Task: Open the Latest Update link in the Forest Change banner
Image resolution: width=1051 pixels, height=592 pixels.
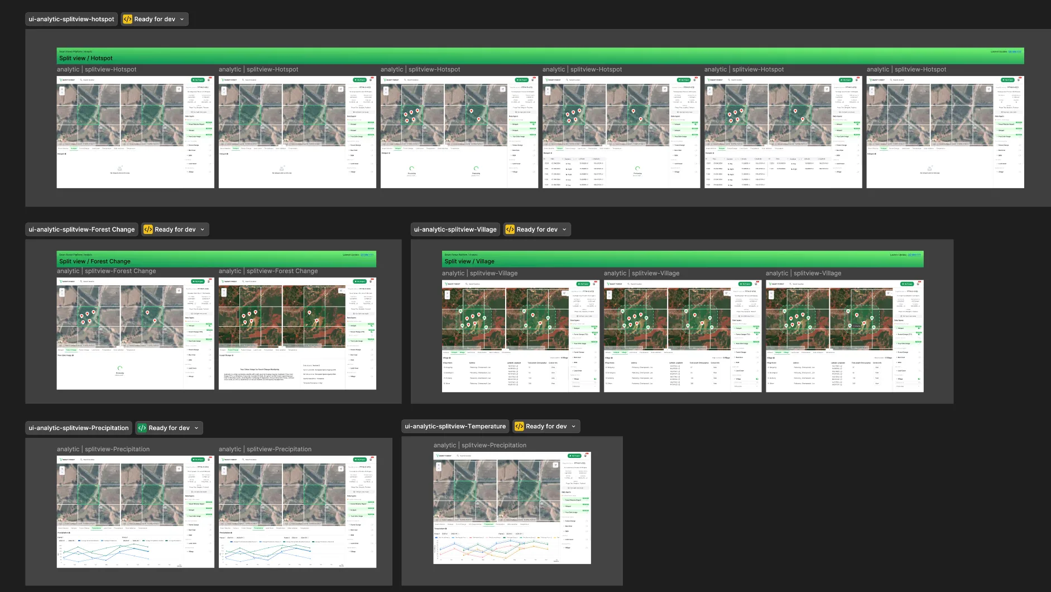Action: click(367, 255)
